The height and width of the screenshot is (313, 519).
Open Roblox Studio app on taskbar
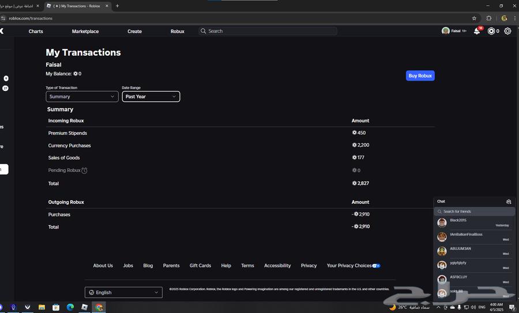point(84,307)
